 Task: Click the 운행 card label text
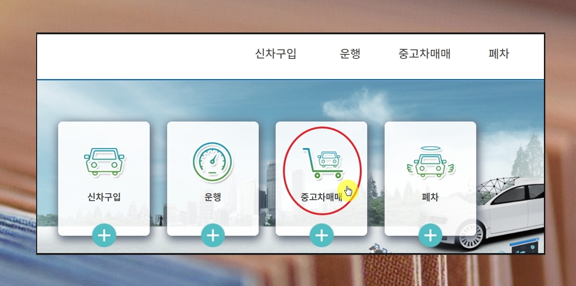[213, 197]
